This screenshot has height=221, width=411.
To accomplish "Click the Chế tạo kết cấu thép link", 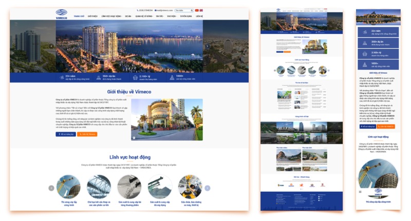I will [99, 204].
